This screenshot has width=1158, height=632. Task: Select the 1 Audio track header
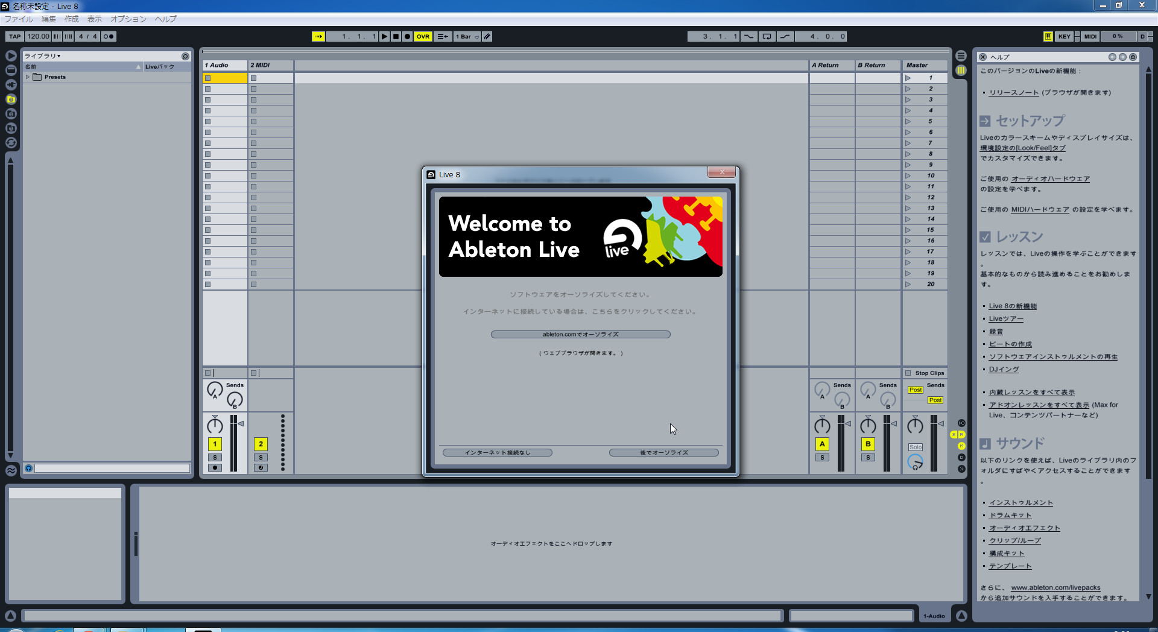[x=224, y=65]
